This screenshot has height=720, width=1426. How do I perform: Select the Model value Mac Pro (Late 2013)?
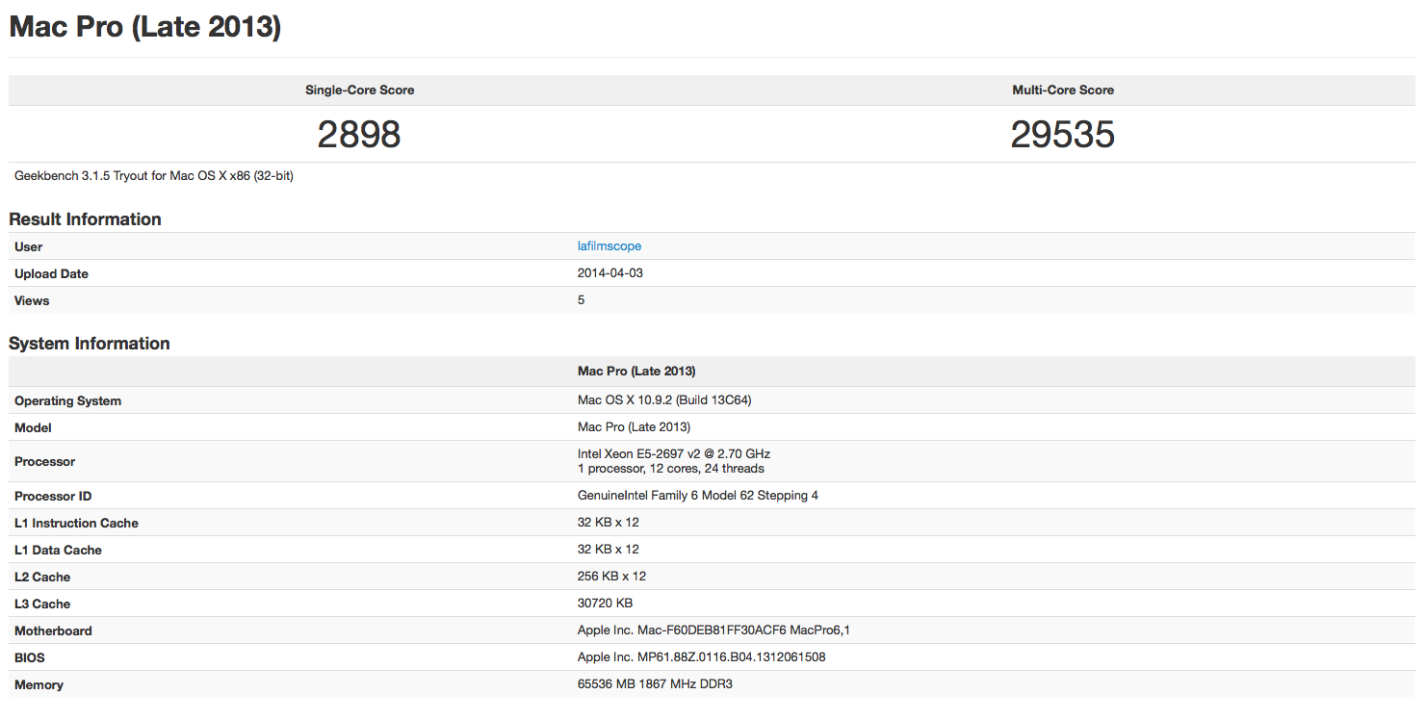pyautogui.click(x=634, y=427)
